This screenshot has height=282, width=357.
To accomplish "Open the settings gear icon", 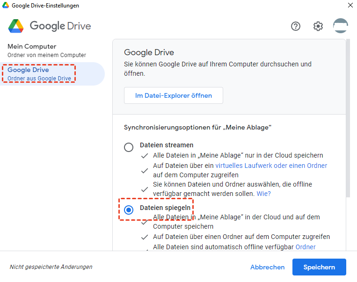I will pos(318,26).
